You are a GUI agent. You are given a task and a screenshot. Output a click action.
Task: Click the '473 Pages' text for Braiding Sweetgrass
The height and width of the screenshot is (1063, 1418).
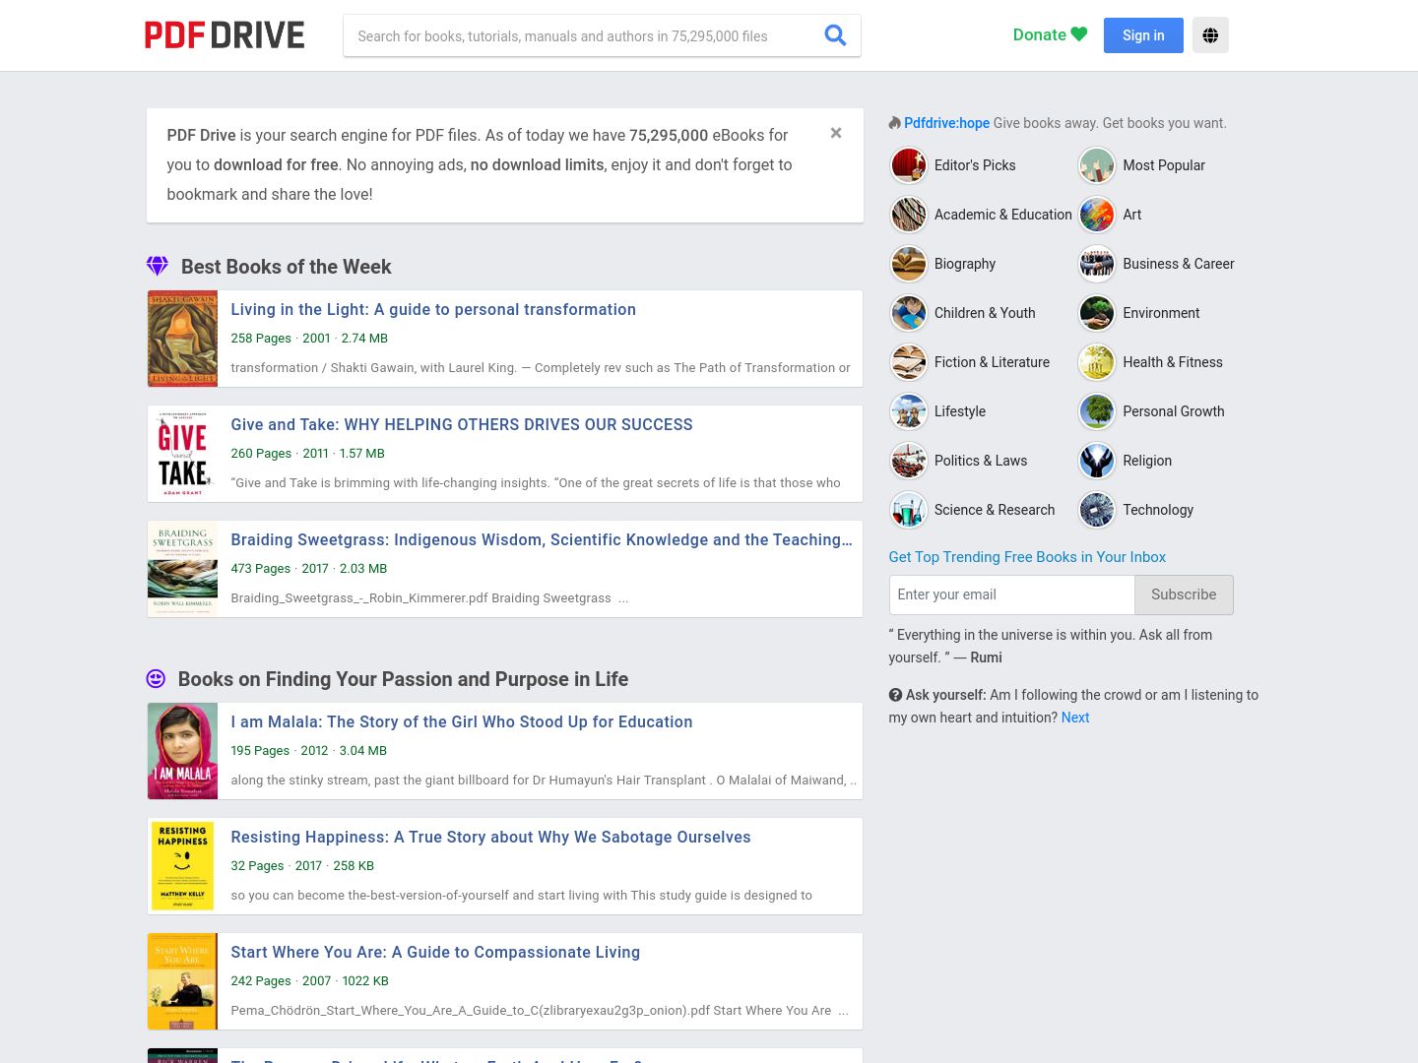tap(261, 568)
